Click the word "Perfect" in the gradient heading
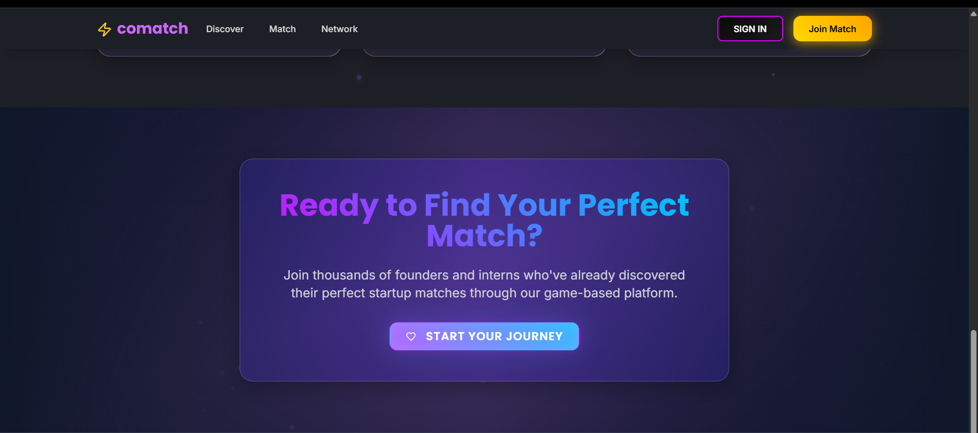Image resolution: width=978 pixels, height=433 pixels. (633, 205)
